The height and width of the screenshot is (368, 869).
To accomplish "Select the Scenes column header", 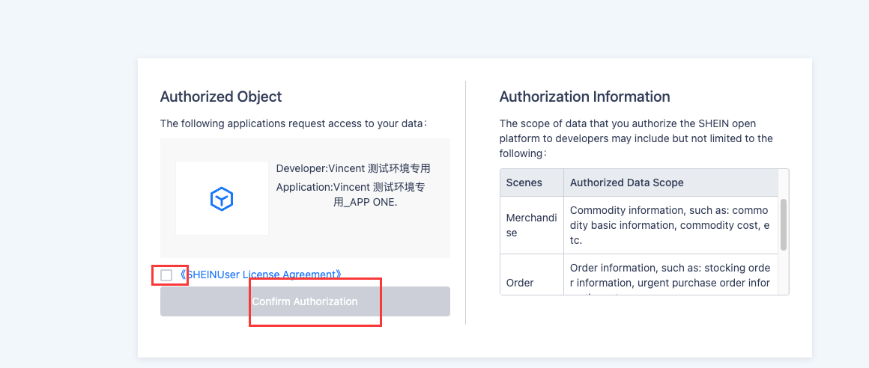I will click(531, 183).
